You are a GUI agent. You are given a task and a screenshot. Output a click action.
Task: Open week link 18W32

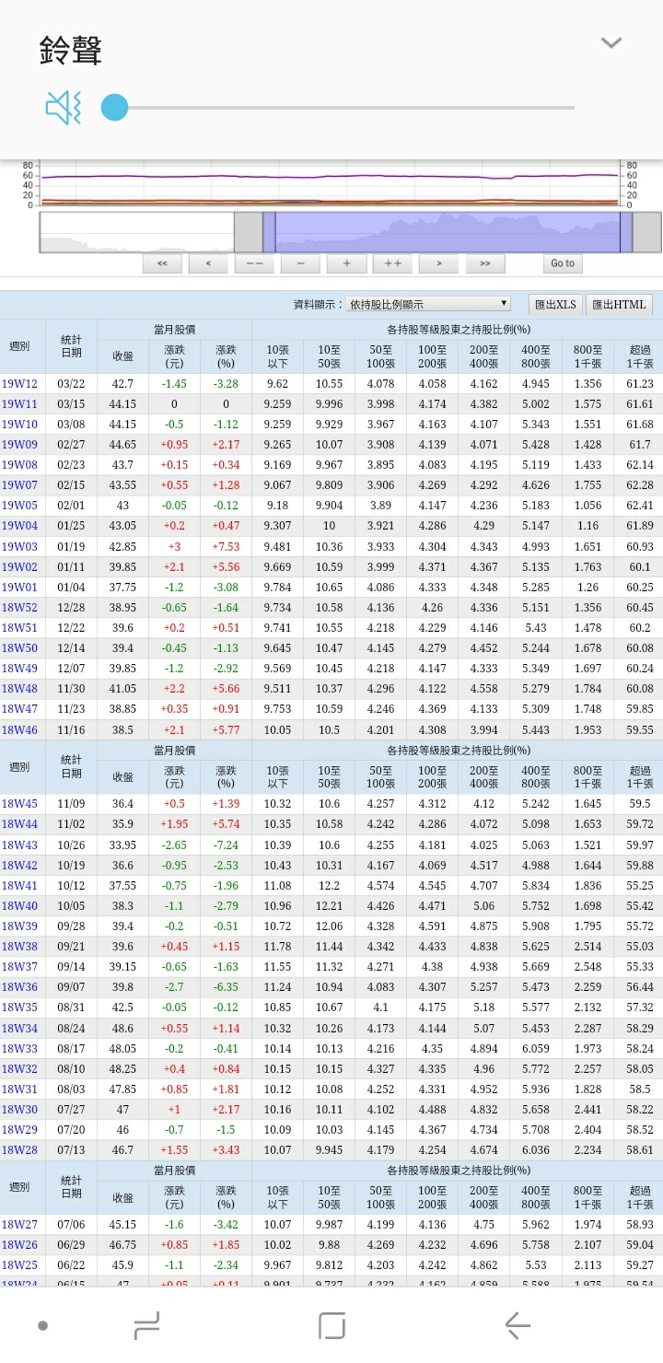[19, 1069]
